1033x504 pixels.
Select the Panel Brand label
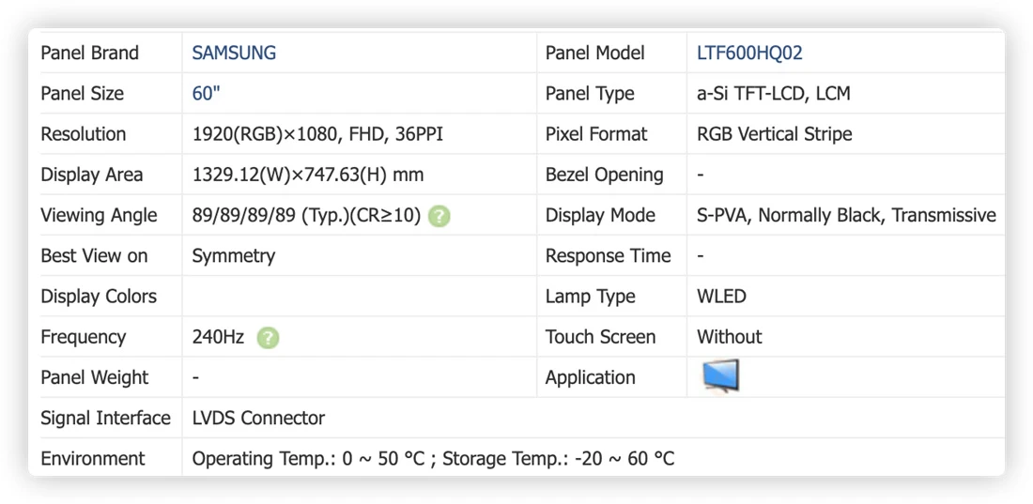pyautogui.click(x=89, y=53)
